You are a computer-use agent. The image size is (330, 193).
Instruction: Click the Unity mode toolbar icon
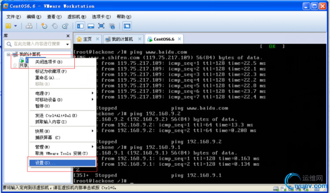tap(112, 26)
